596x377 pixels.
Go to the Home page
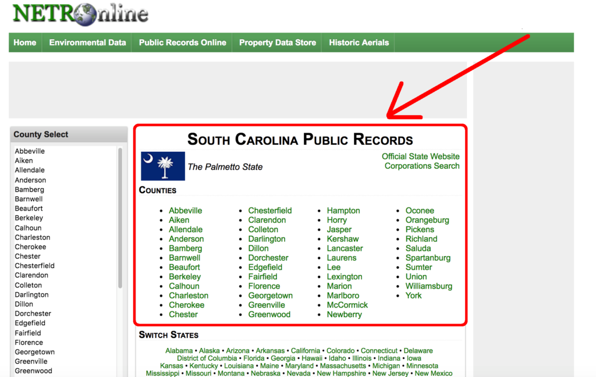[24, 42]
